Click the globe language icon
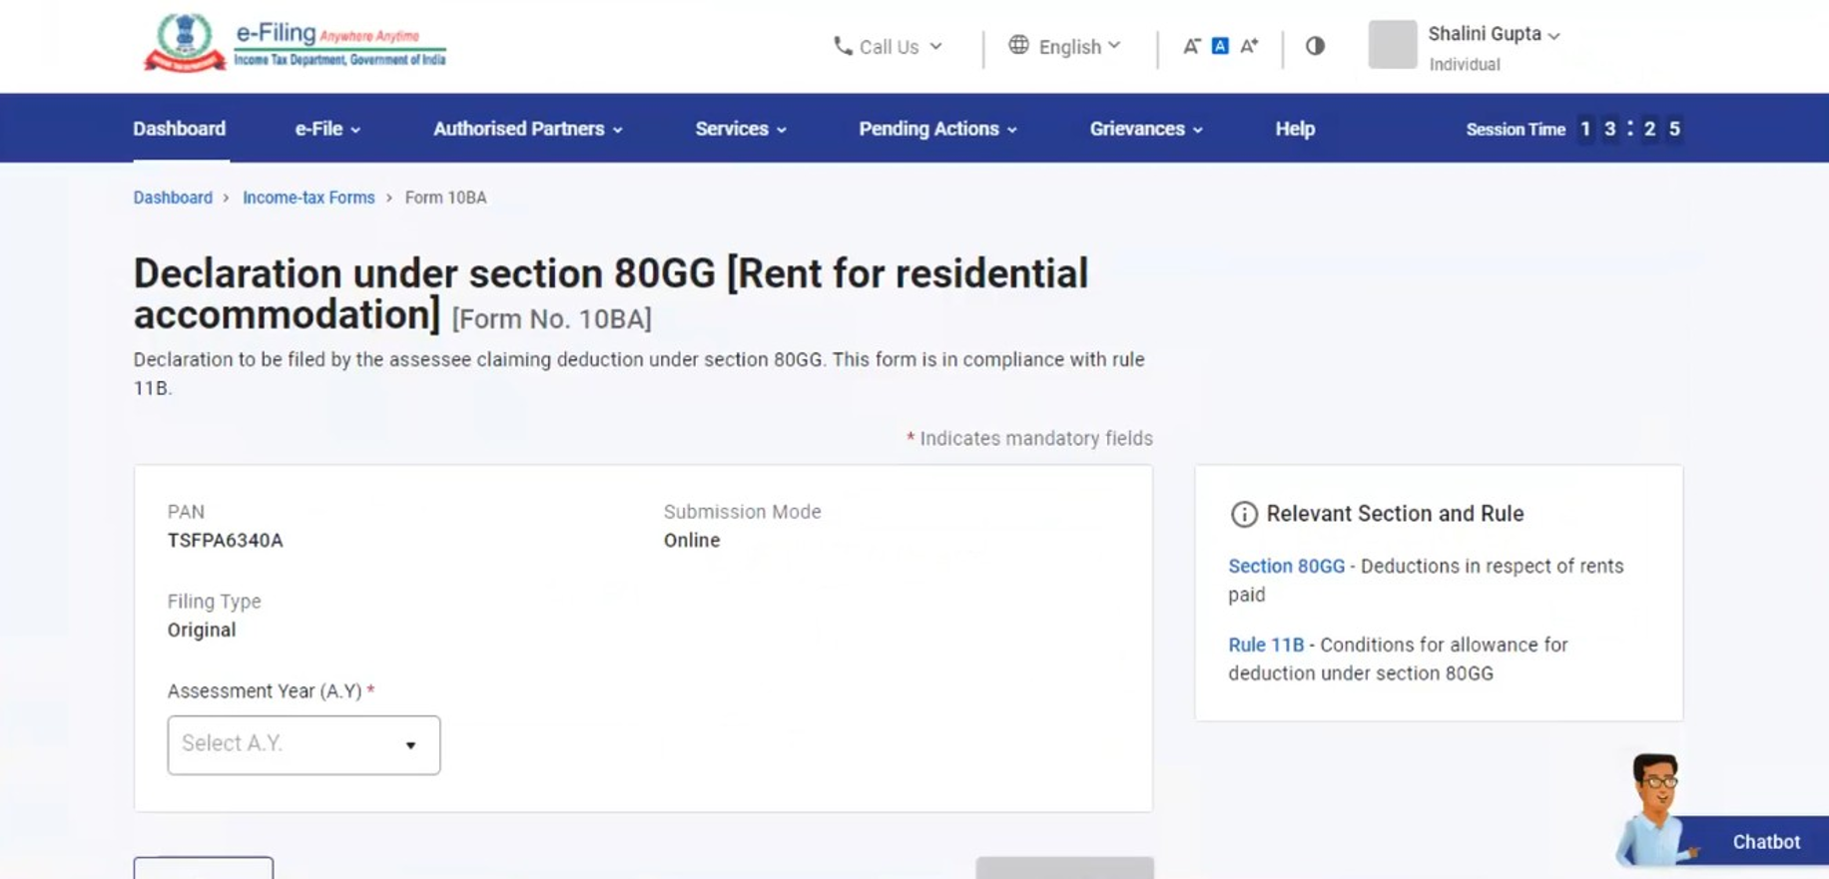The image size is (1829, 879). 1018,45
